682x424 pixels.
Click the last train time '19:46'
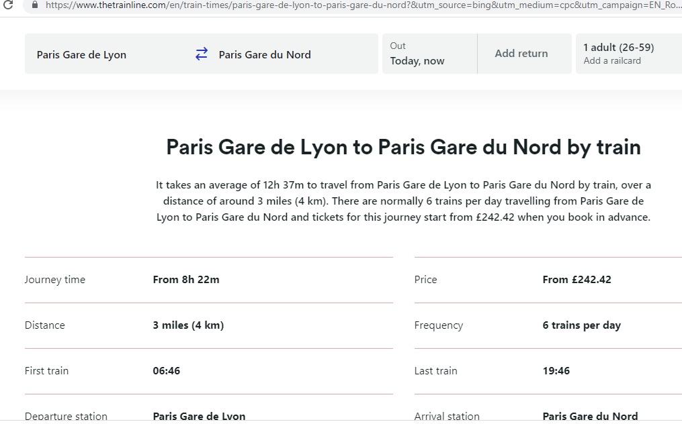tap(556, 370)
